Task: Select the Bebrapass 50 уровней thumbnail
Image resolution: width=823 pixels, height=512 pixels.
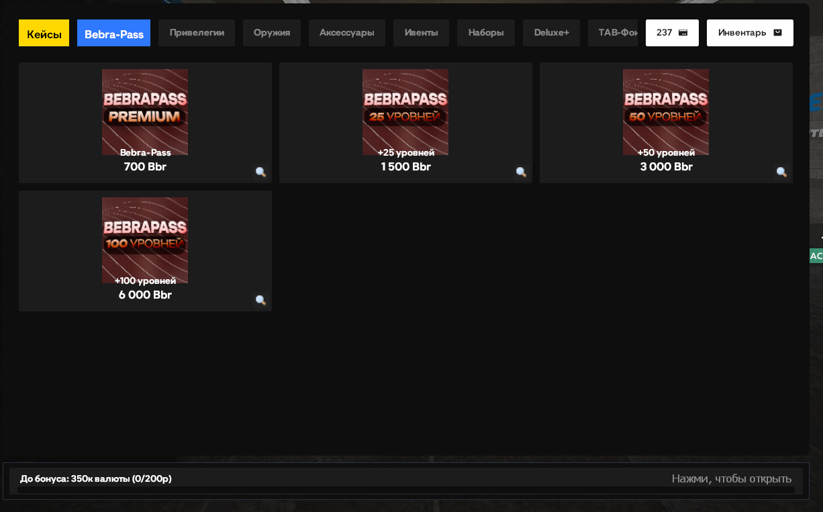Action: 666,112
